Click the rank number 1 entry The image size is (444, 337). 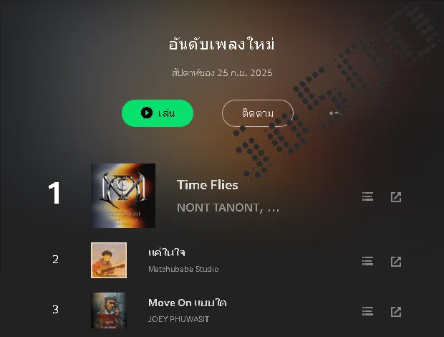(54, 193)
